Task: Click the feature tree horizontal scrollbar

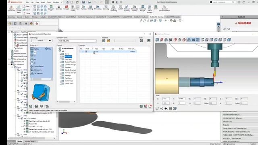Action: [27, 138]
